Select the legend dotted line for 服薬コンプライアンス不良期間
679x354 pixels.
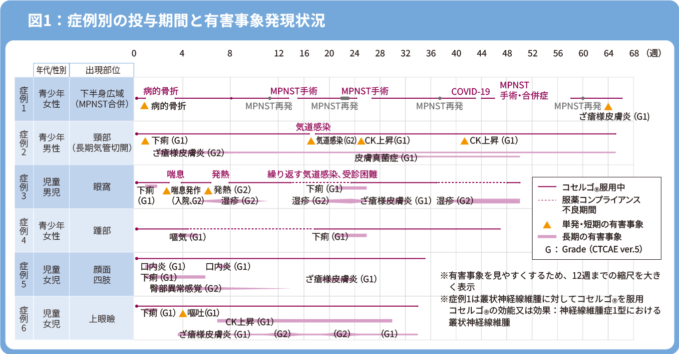(x=547, y=200)
